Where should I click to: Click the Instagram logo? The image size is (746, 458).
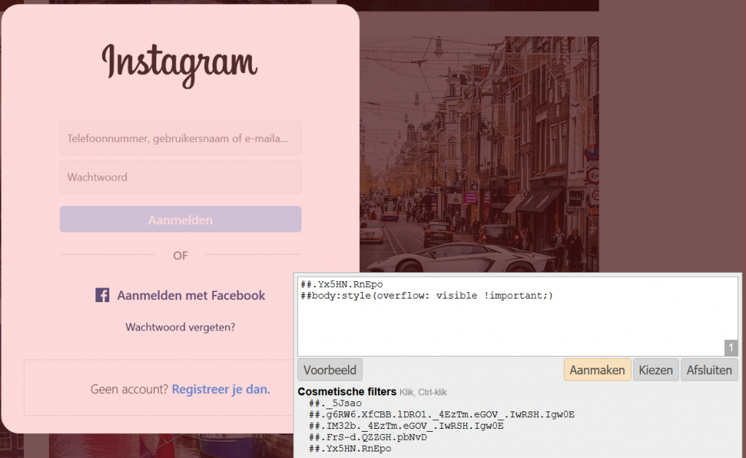click(179, 65)
